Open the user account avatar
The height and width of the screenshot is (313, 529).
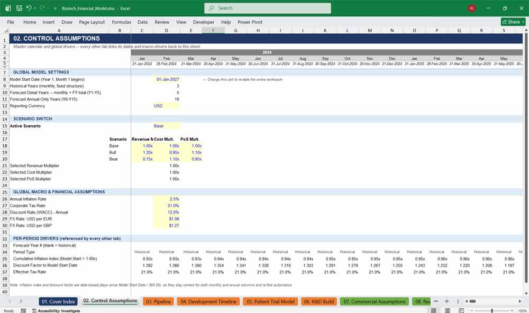[x=472, y=8]
